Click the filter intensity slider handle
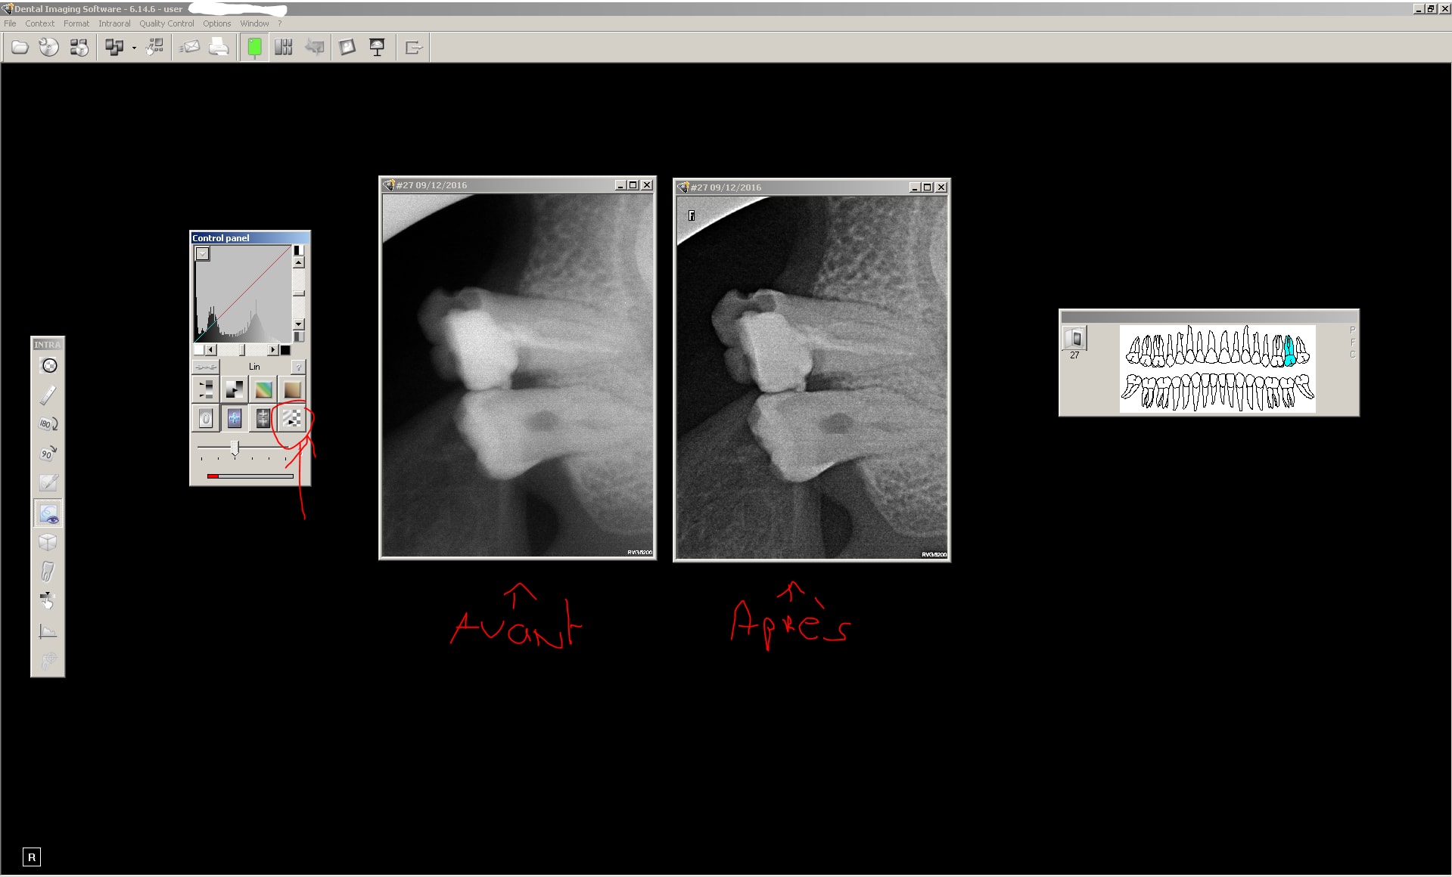The height and width of the screenshot is (877, 1452). [235, 448]
